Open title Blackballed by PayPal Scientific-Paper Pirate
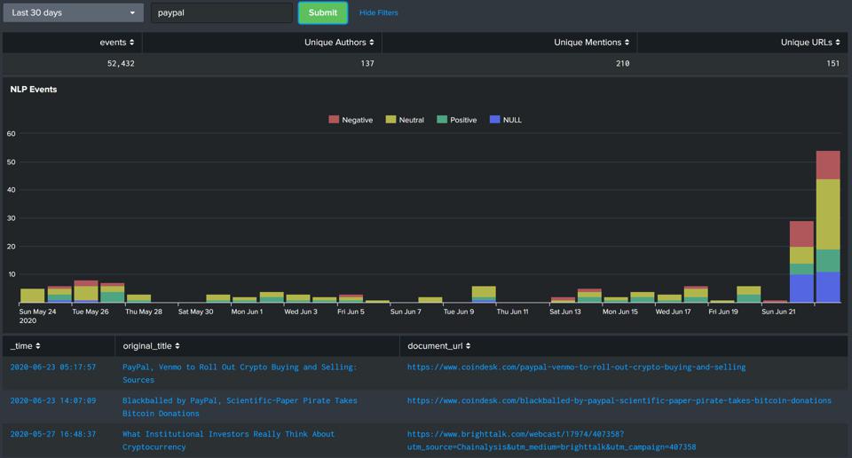 click(x=240, y=407)
